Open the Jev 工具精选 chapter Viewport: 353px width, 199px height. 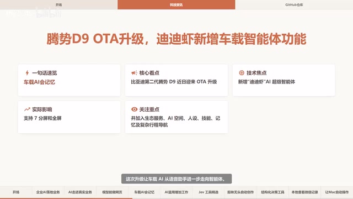tap(208, 192)
